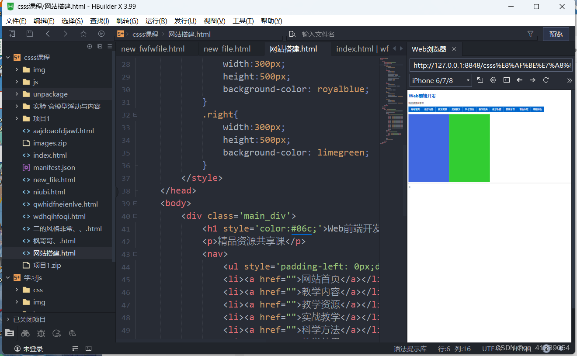This screenshot has height=356, width=577.
Task: Click the 5+ project icon in breadcrumb
Action: pos(121,34)
